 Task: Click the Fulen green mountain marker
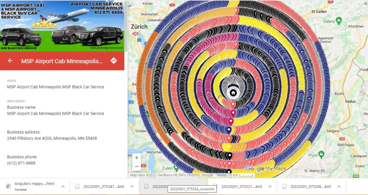[177, 168]
